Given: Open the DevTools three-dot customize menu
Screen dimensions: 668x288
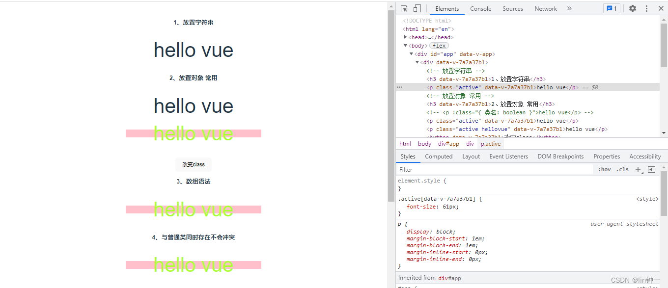Looking at the screenshot, I should tap(646, 8).
